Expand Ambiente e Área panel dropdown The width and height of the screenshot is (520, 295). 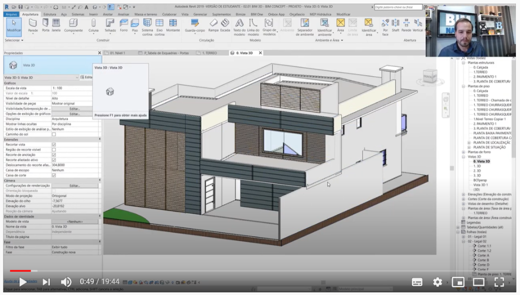329,40
